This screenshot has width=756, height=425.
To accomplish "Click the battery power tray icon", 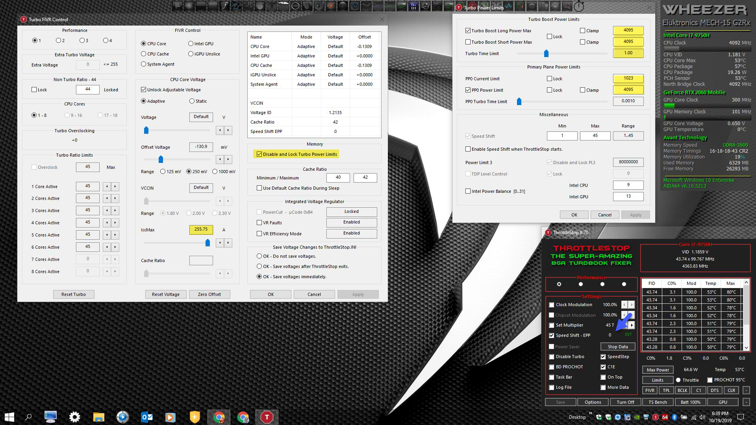I will click(x=684, y=417).
